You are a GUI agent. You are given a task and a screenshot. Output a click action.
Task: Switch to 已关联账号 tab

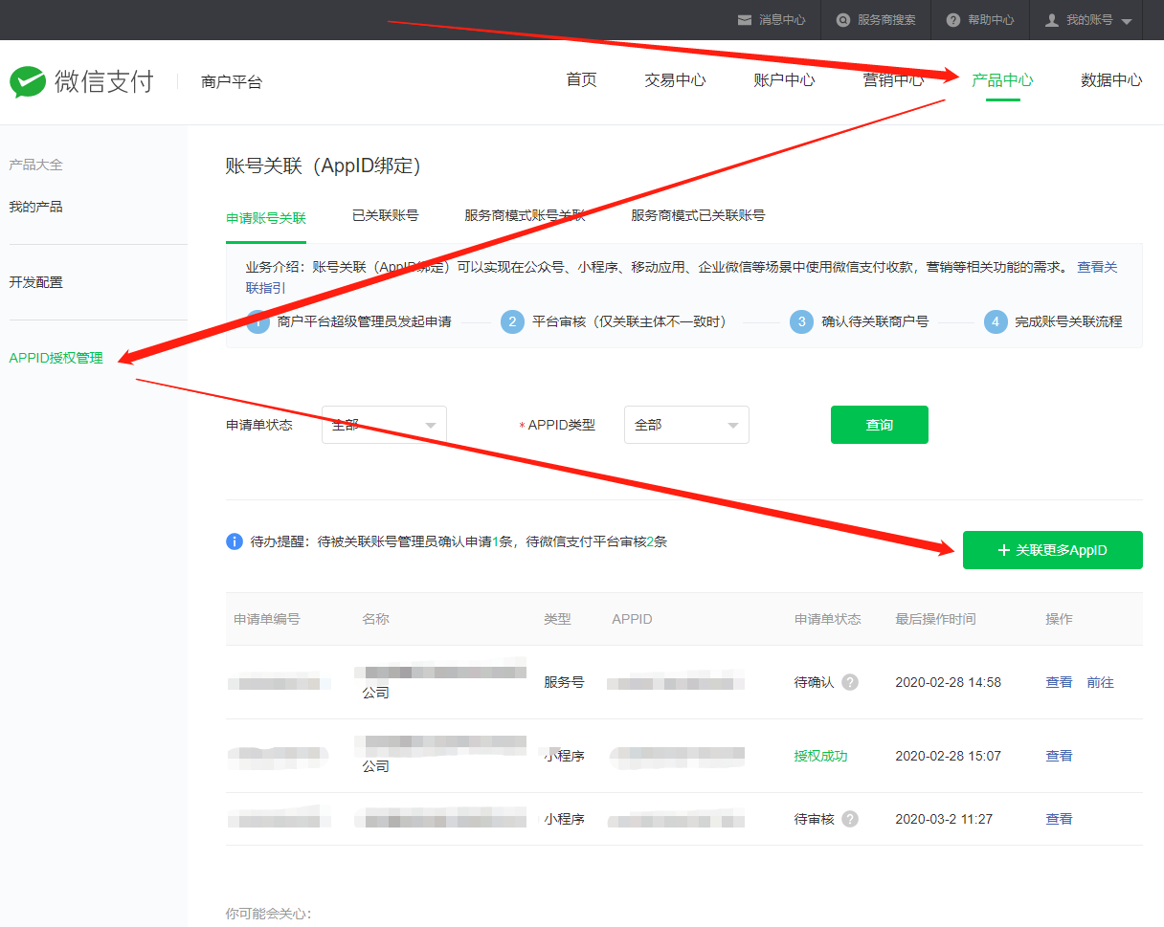click(385, 215)
